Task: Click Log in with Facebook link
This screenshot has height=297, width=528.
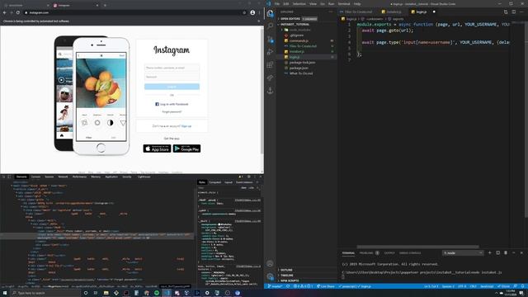Action: coord(172,104)
